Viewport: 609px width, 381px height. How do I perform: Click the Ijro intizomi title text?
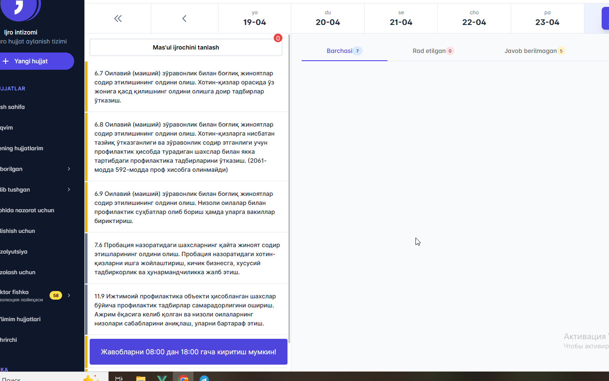[21, 32]
